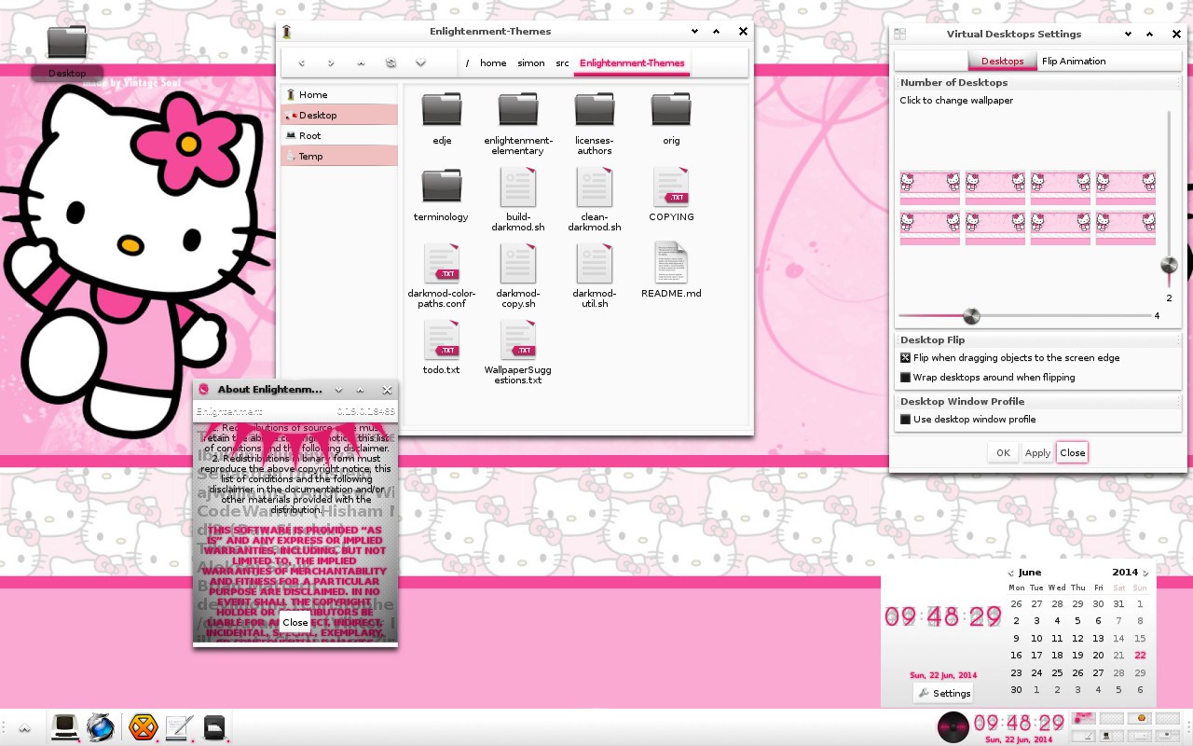The image size is (1193, 746).
Task: Go back using the file manager's back arrow
Action: pos(301,63)
